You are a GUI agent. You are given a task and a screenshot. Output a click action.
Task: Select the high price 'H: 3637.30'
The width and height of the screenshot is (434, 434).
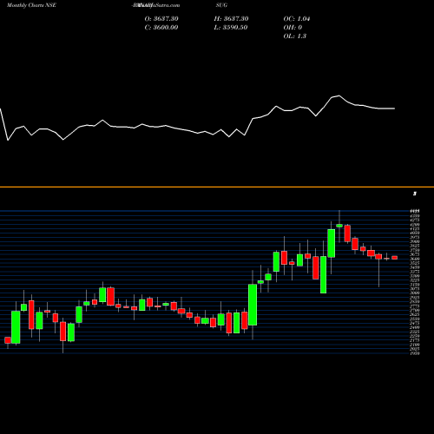click(x=231, y=18)
